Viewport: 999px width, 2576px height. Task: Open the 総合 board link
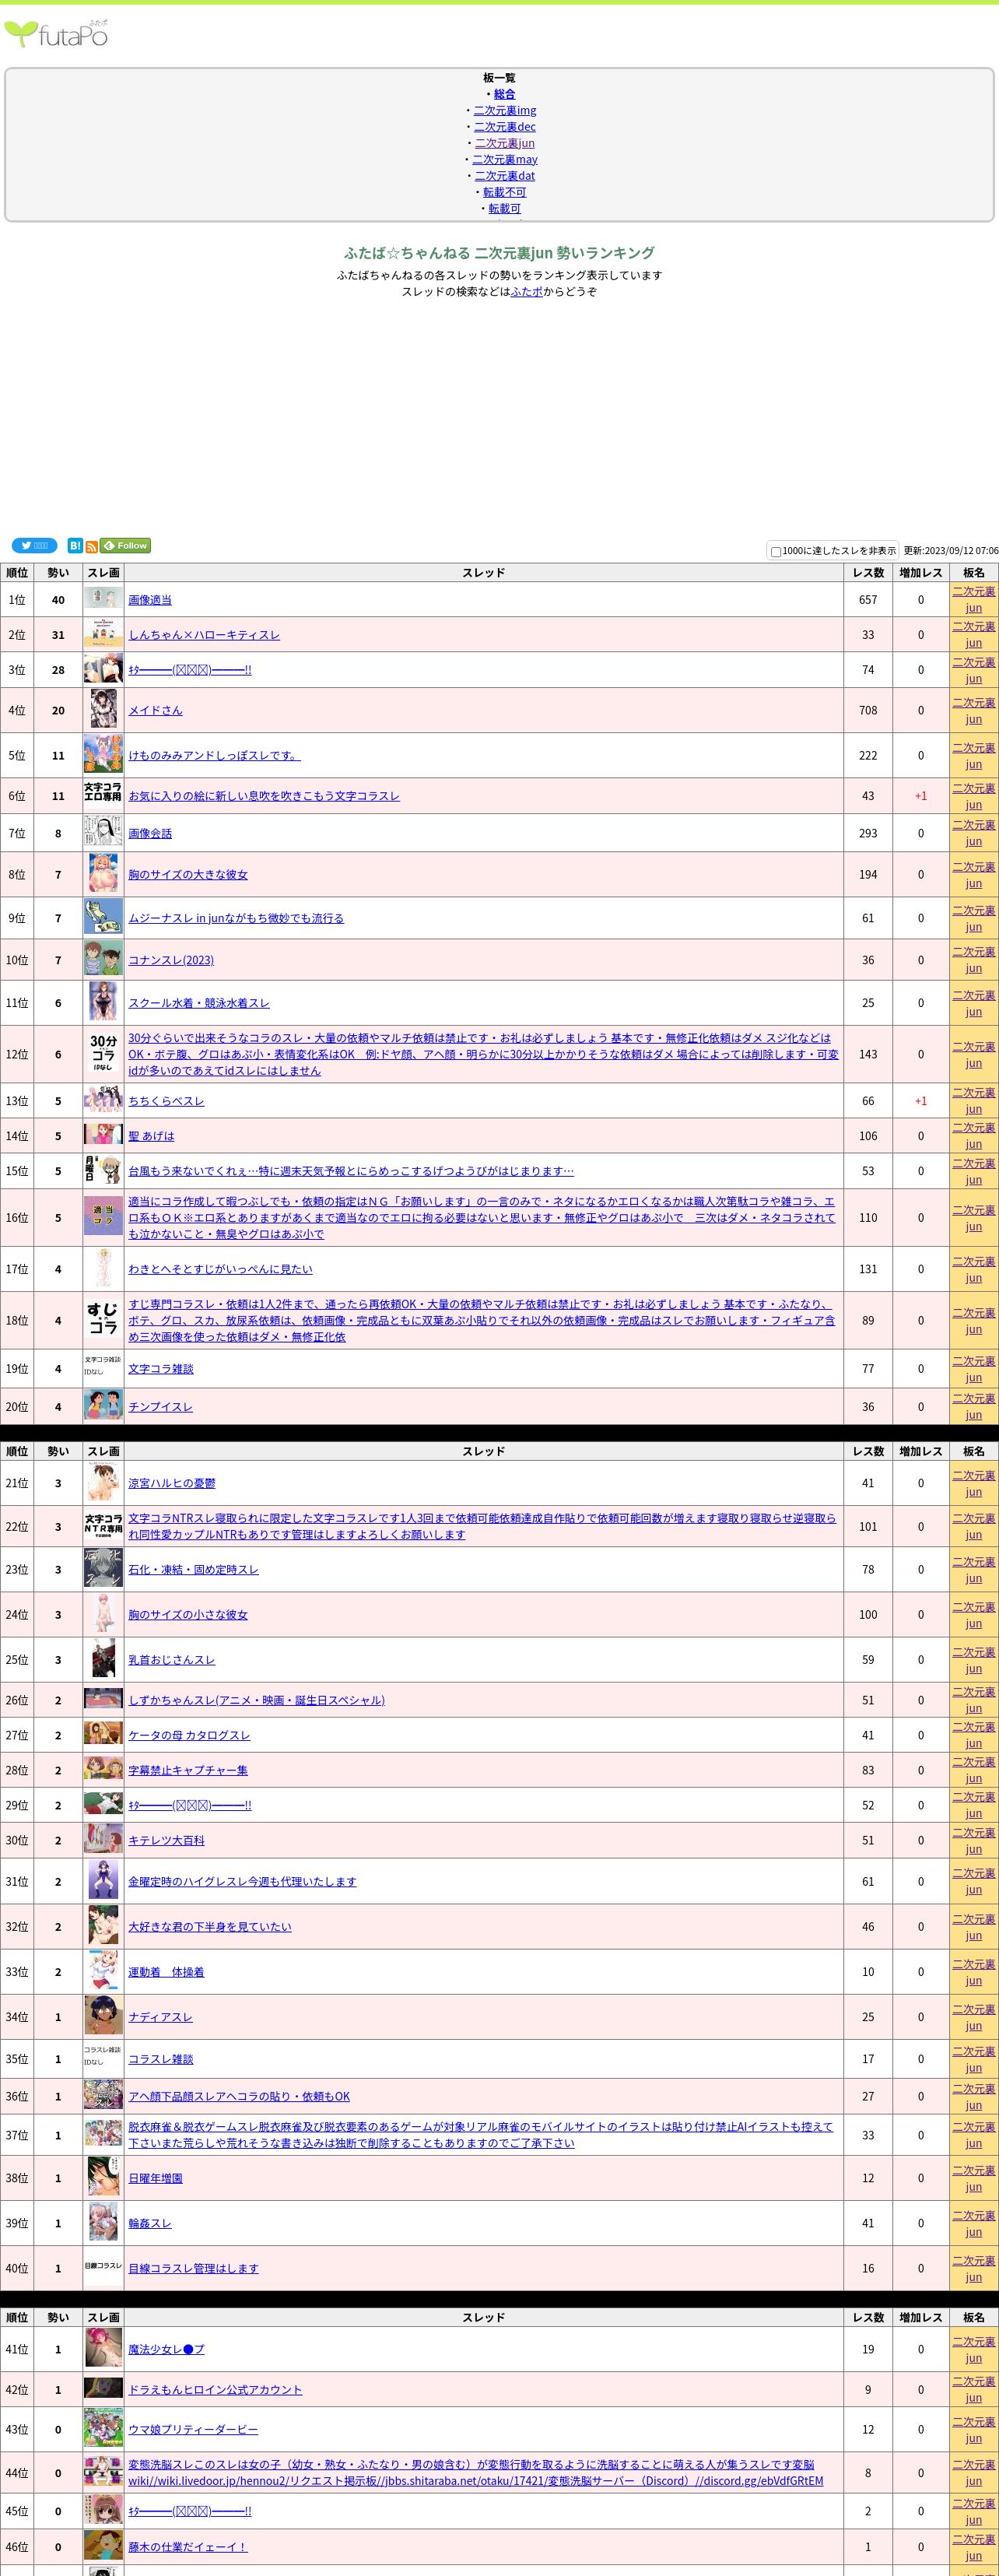tap(504, 94)
